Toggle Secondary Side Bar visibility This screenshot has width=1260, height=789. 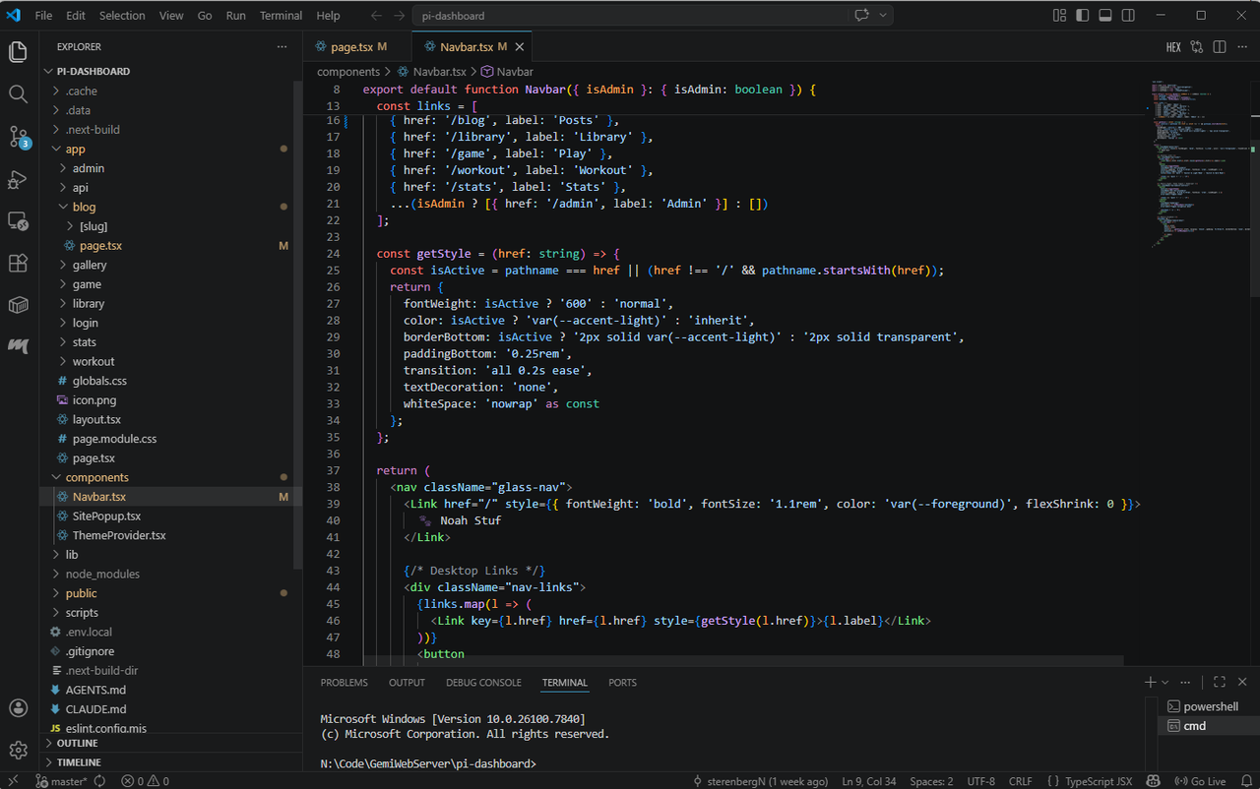(1128, 16)
